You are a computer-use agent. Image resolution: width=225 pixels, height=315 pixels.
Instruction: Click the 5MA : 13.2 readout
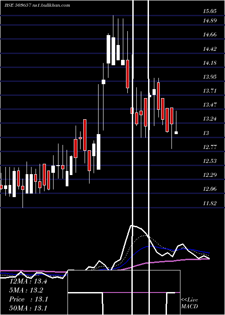coord(26,290)
